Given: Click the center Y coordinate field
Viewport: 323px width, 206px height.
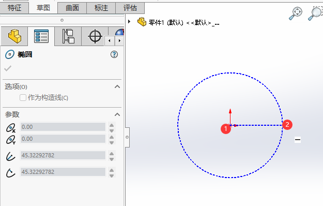Looking at the screenshot, I should click(x=63, y=139).
